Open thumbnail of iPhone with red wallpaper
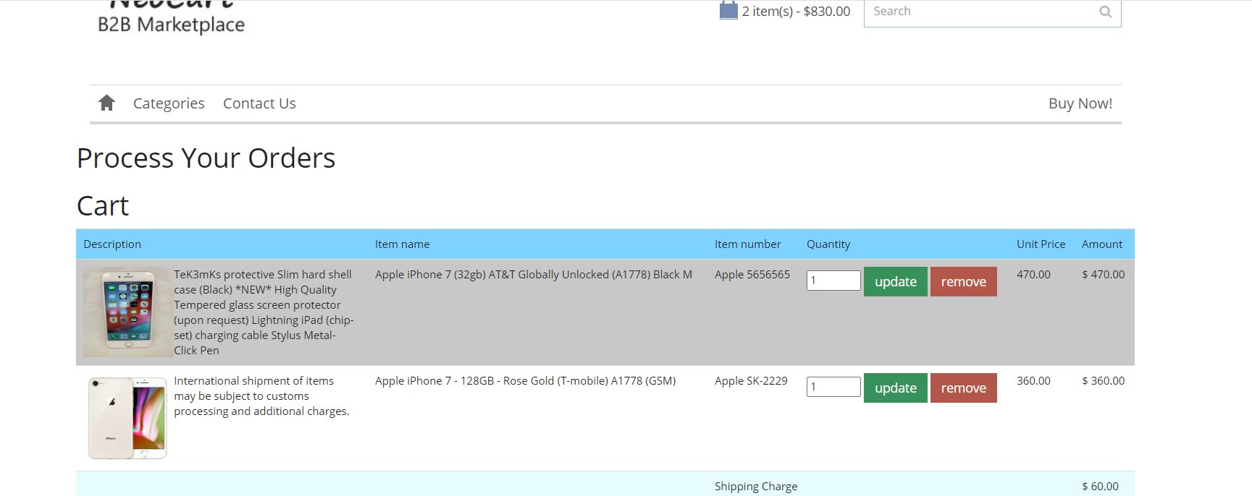Viewport: 1252px width, 496px height. click(x=128, y=312)
